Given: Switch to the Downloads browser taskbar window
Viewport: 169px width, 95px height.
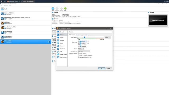Looking at the screenshot, I should pyautogui.click(x=13, y=1).
